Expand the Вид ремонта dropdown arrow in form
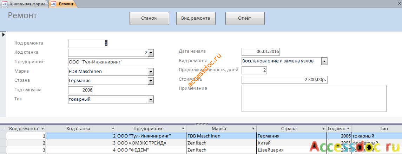 tap(324, 61)
